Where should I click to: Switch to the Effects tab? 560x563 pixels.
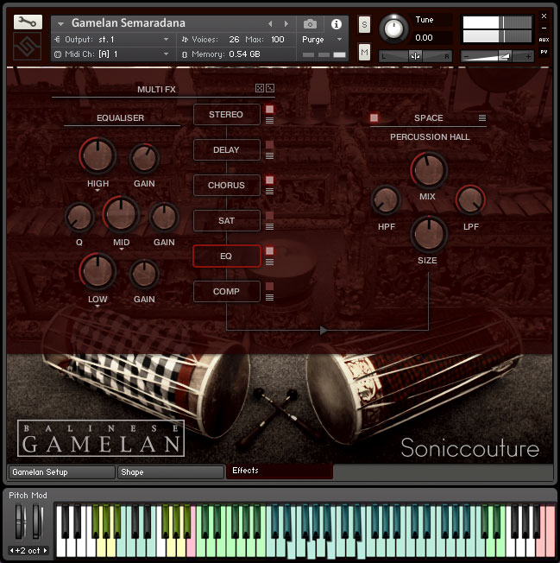tap(280, 471)
